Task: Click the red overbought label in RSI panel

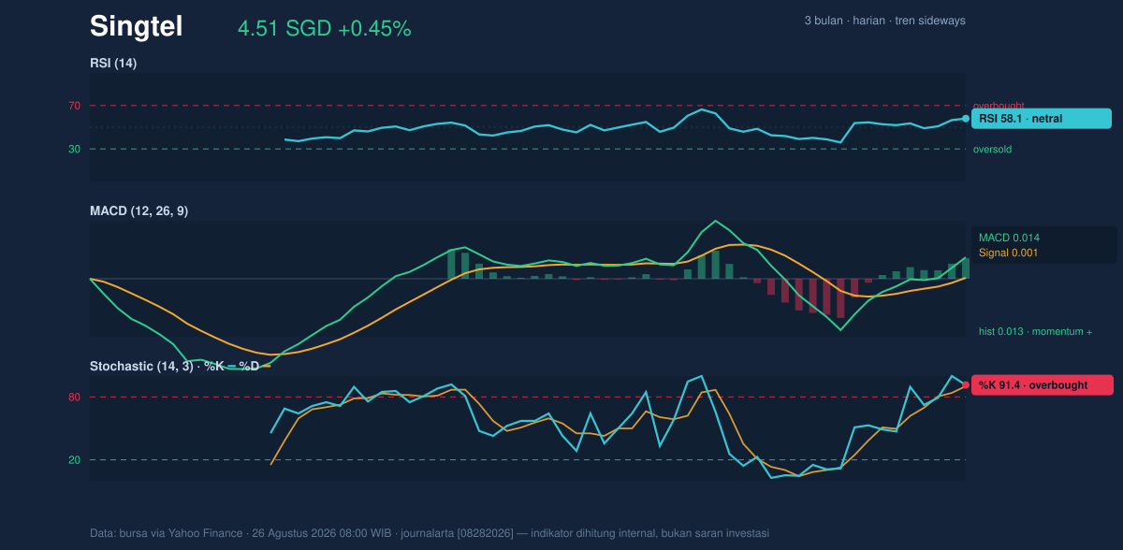Action: (x=999, y=106)
